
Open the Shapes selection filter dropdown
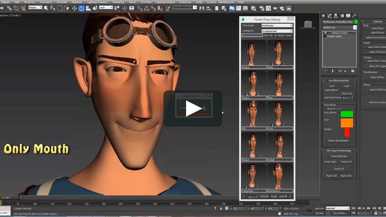click(35, 8)
